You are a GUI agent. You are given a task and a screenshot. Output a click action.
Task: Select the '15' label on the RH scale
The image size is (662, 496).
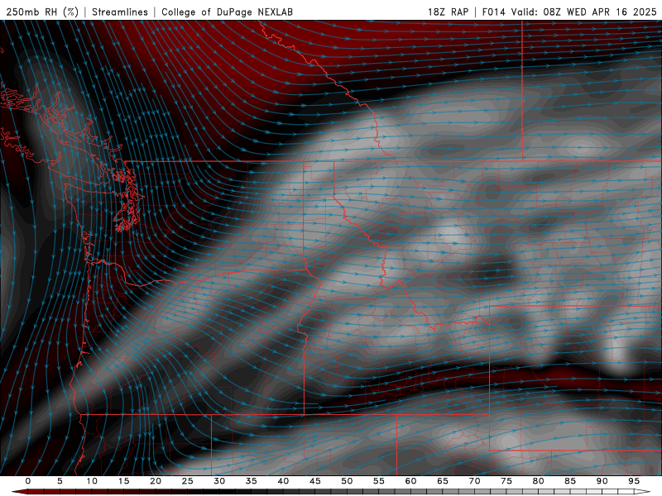coord(123,481)
